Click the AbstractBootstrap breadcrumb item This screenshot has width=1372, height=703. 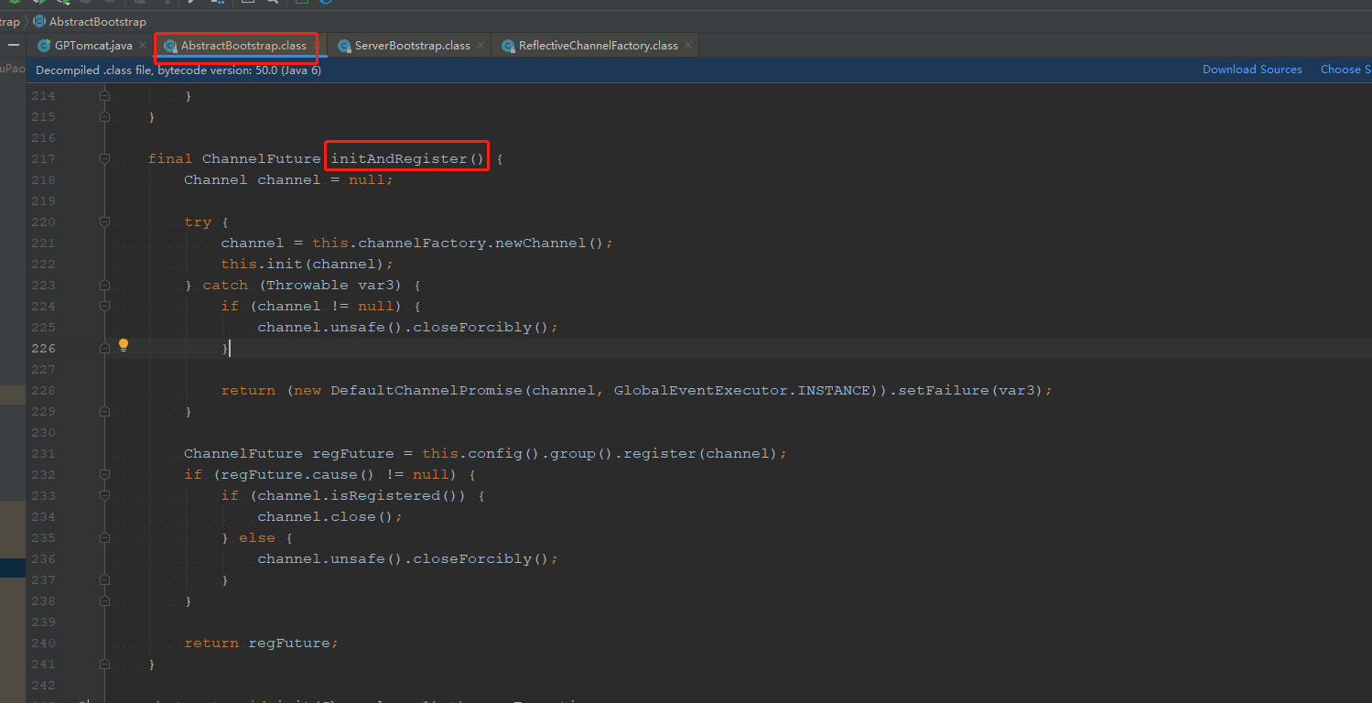point(97,21)
